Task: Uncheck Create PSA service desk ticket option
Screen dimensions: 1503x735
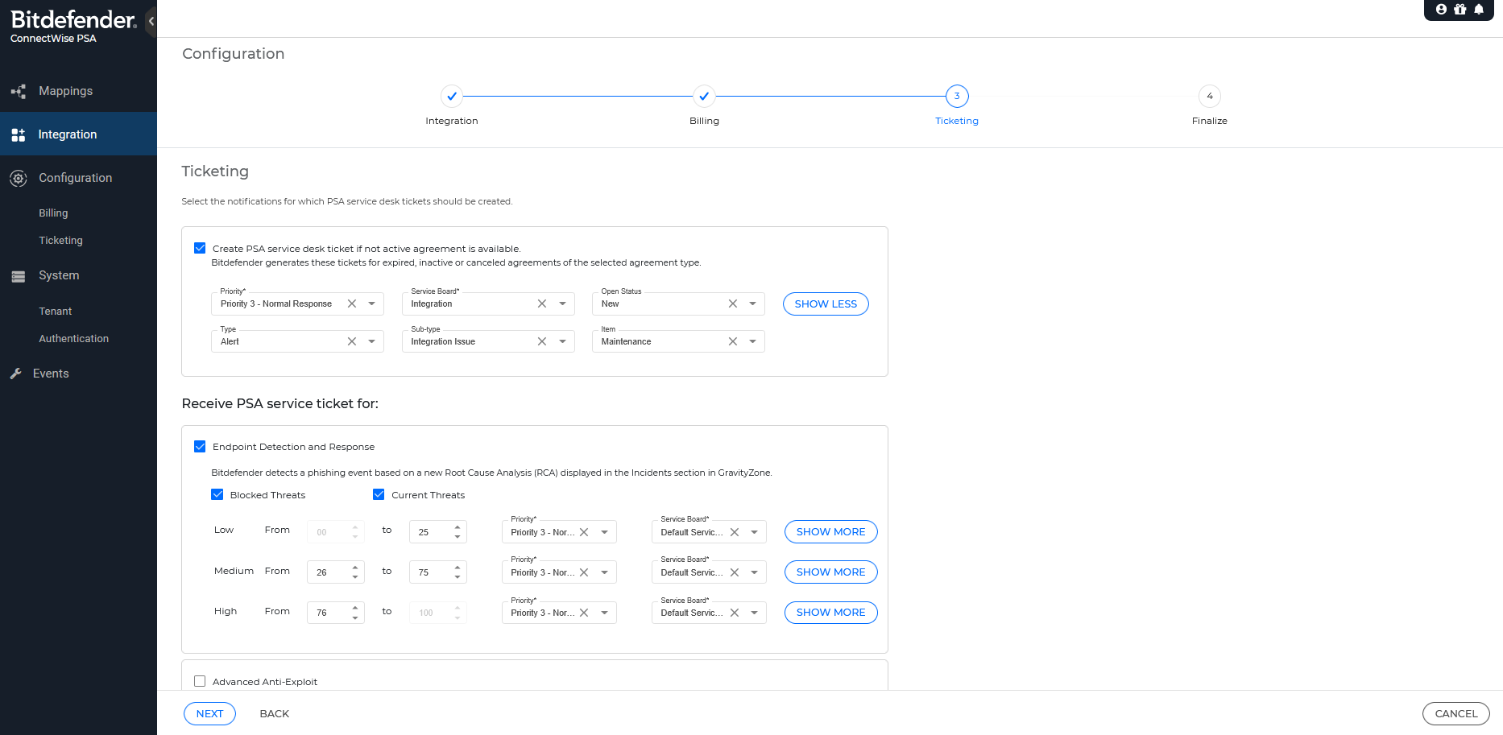Action: coord(200,248)
